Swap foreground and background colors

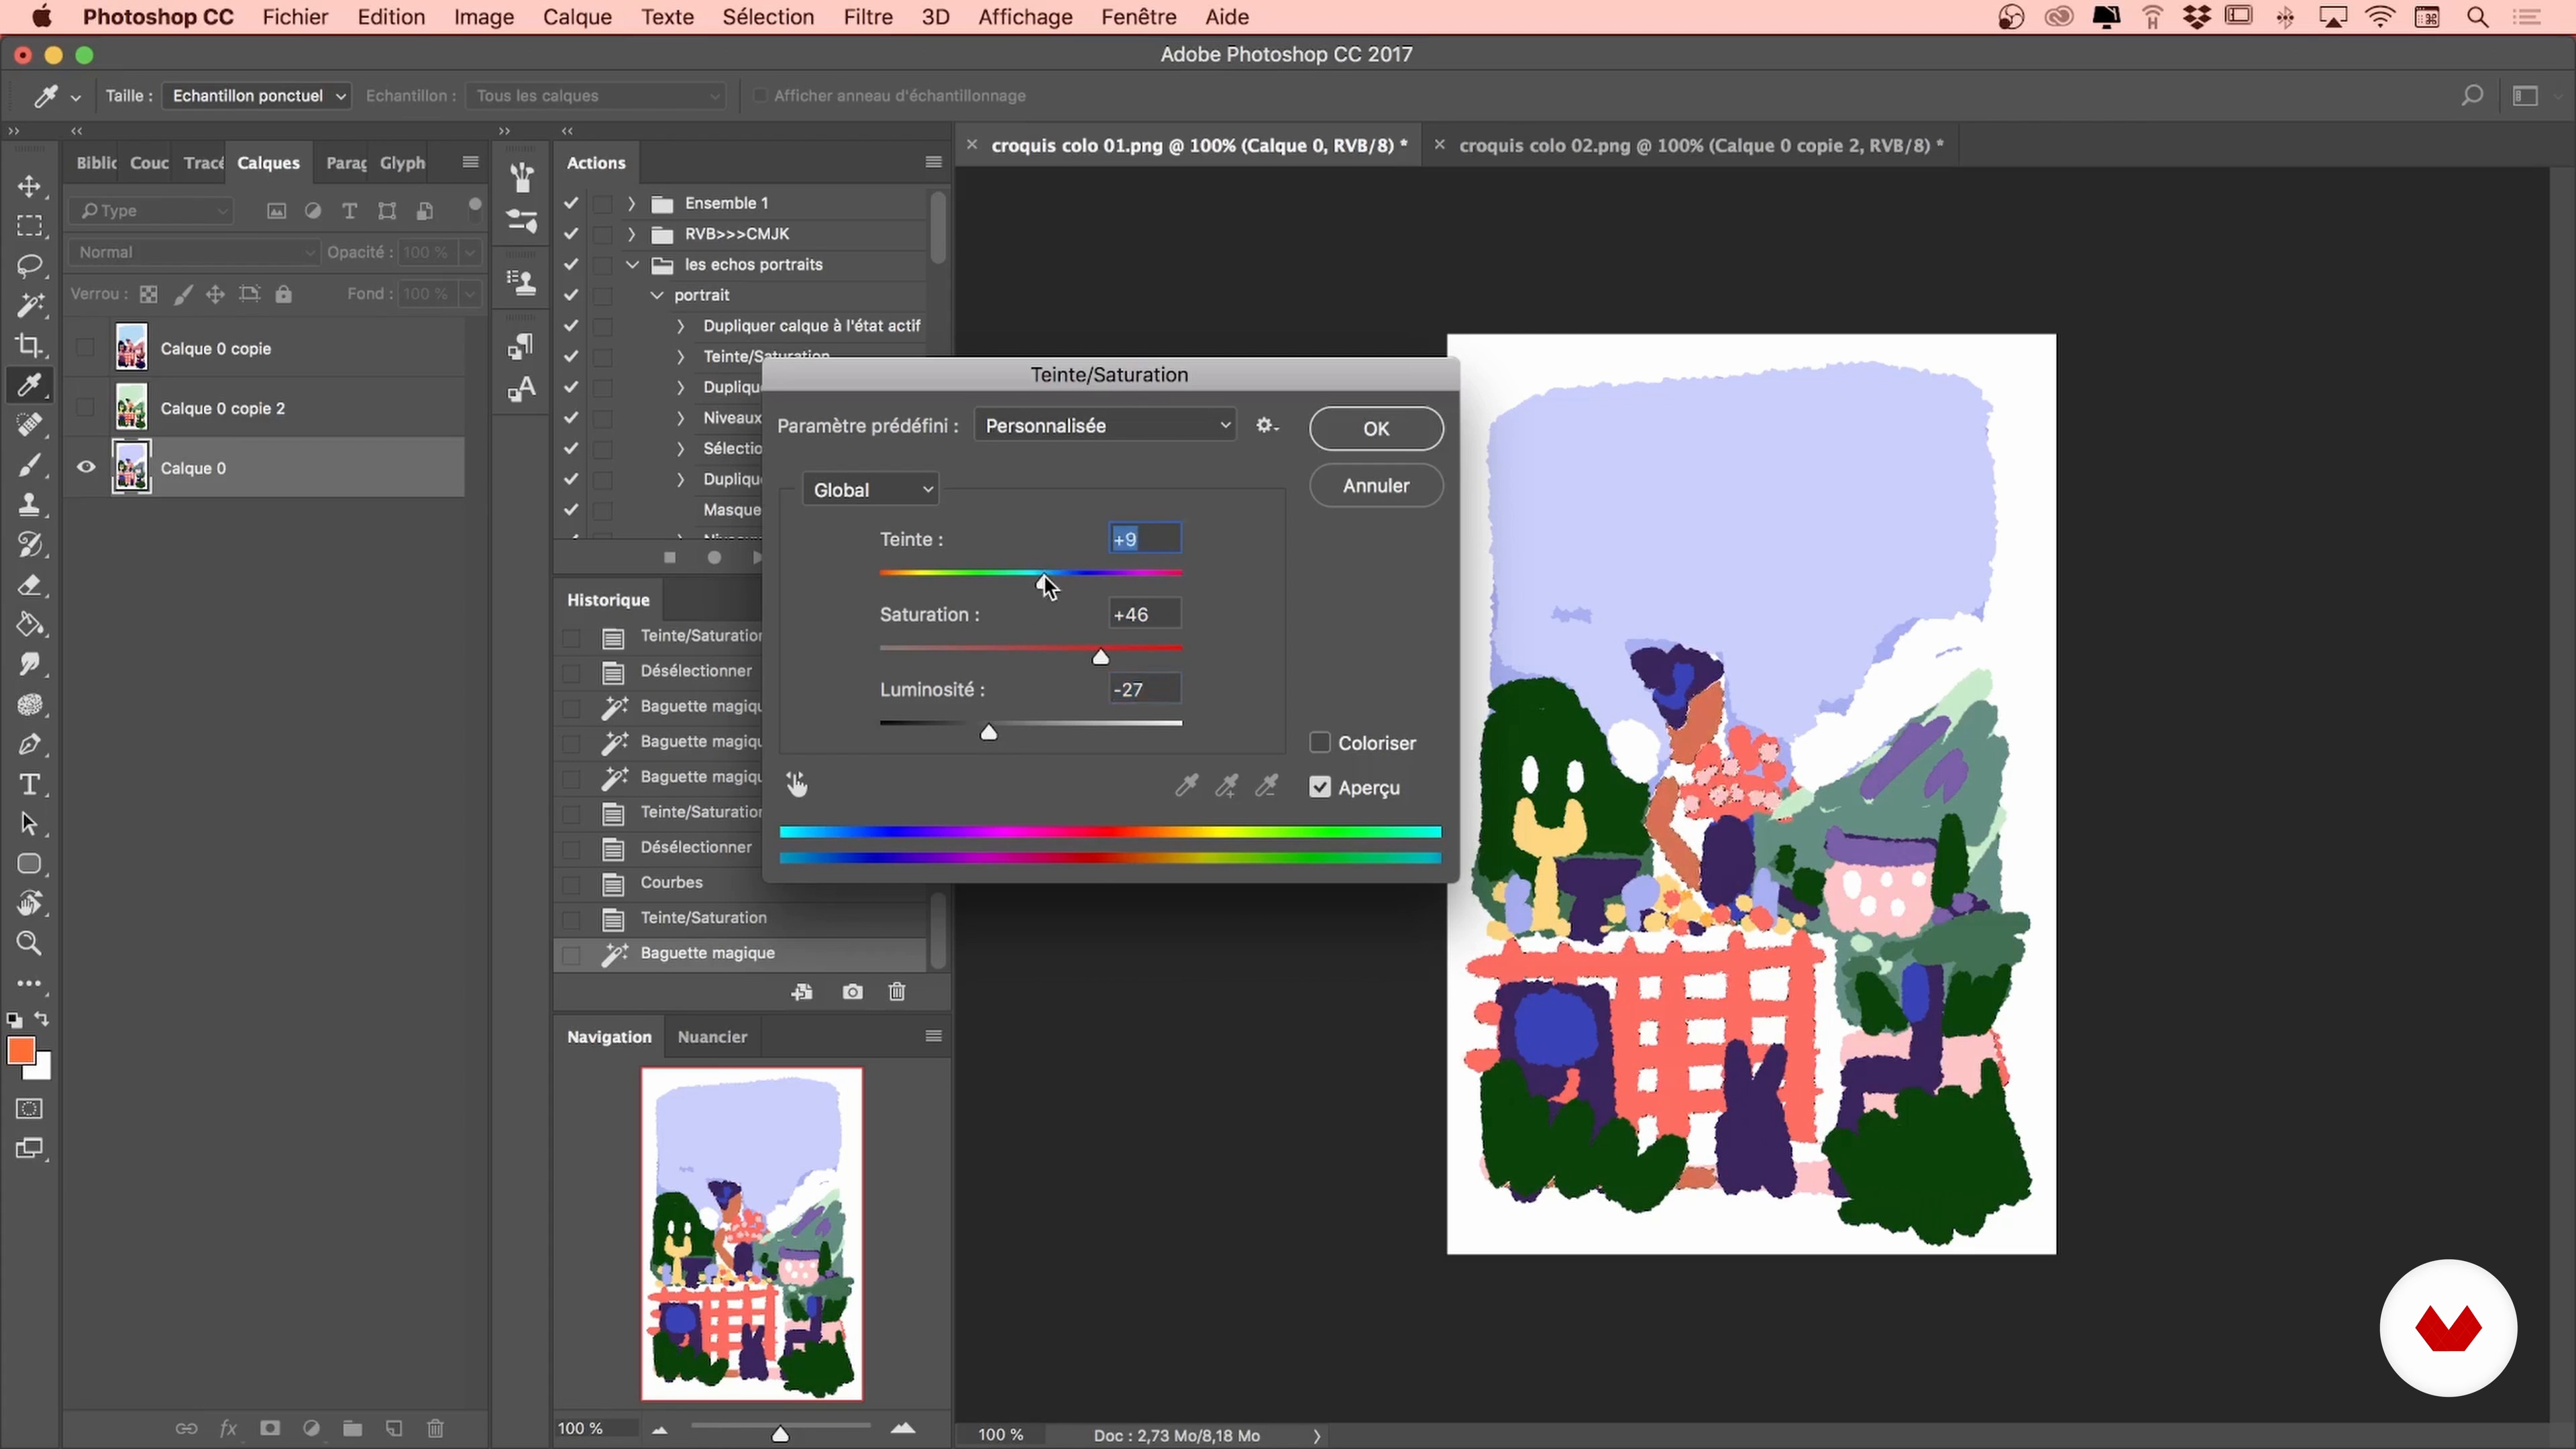[x=42, y=1019]
